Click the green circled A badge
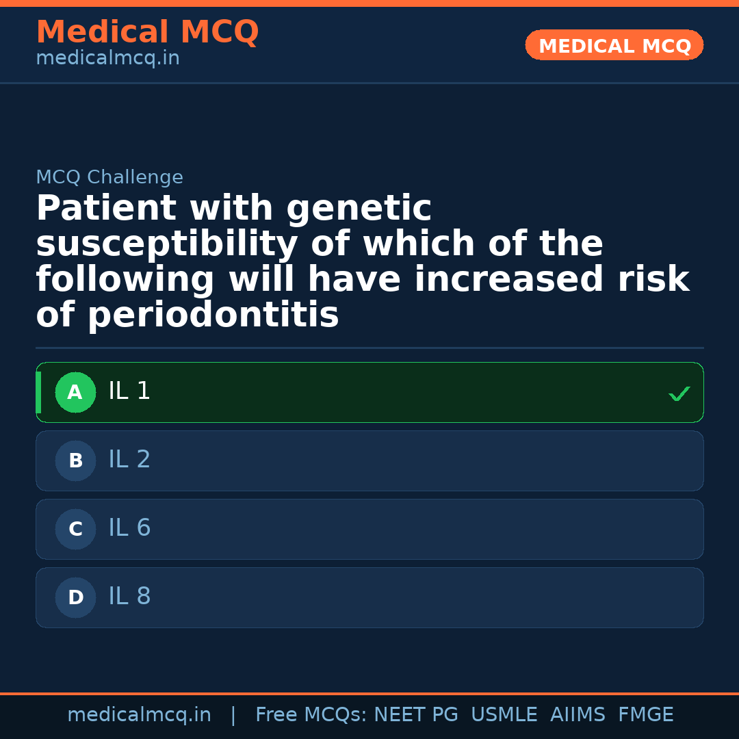739x739 pixels. click(x=75, y=393)
